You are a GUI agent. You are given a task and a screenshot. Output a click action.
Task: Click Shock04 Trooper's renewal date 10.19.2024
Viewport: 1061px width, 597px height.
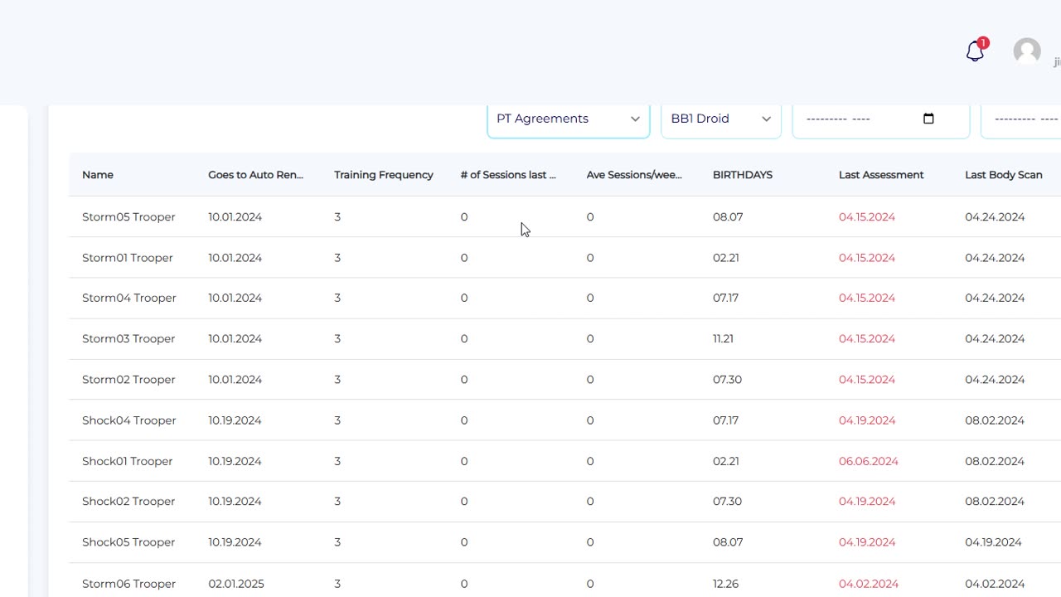coord(235,420)
